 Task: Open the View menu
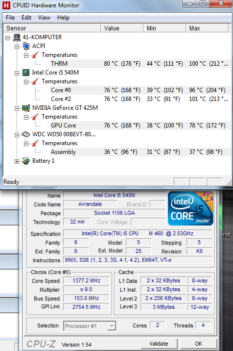click(44, 18)
